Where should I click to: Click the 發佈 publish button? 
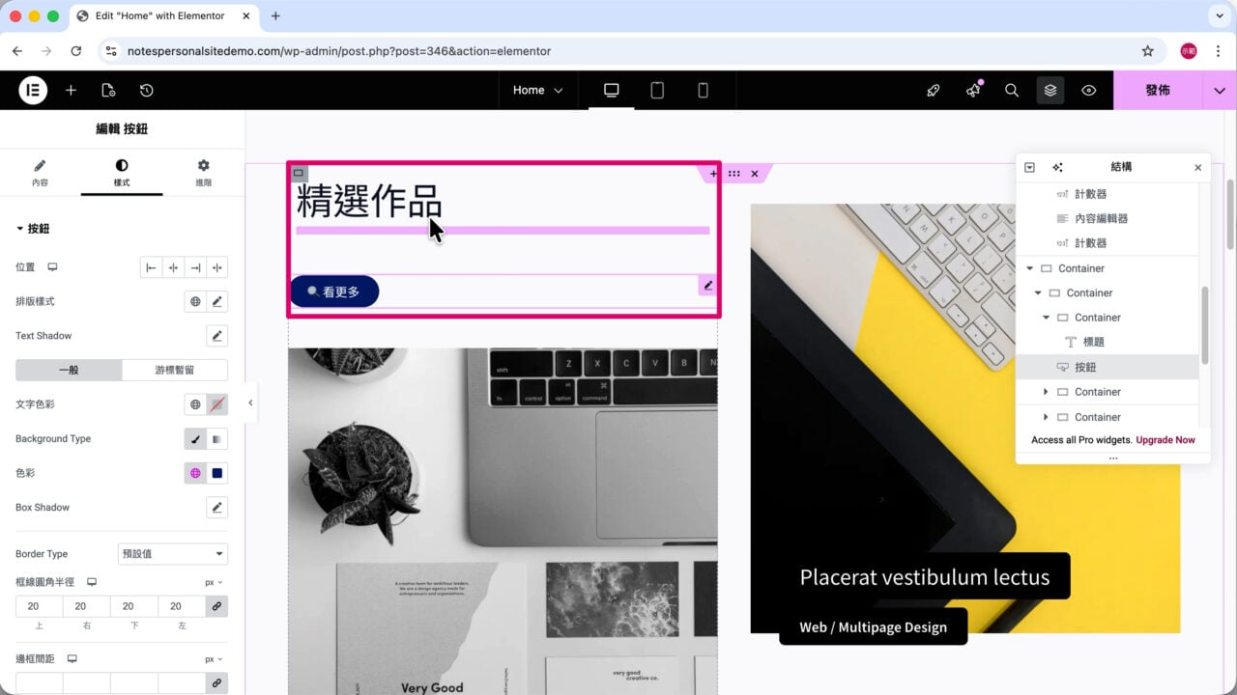1158,90
